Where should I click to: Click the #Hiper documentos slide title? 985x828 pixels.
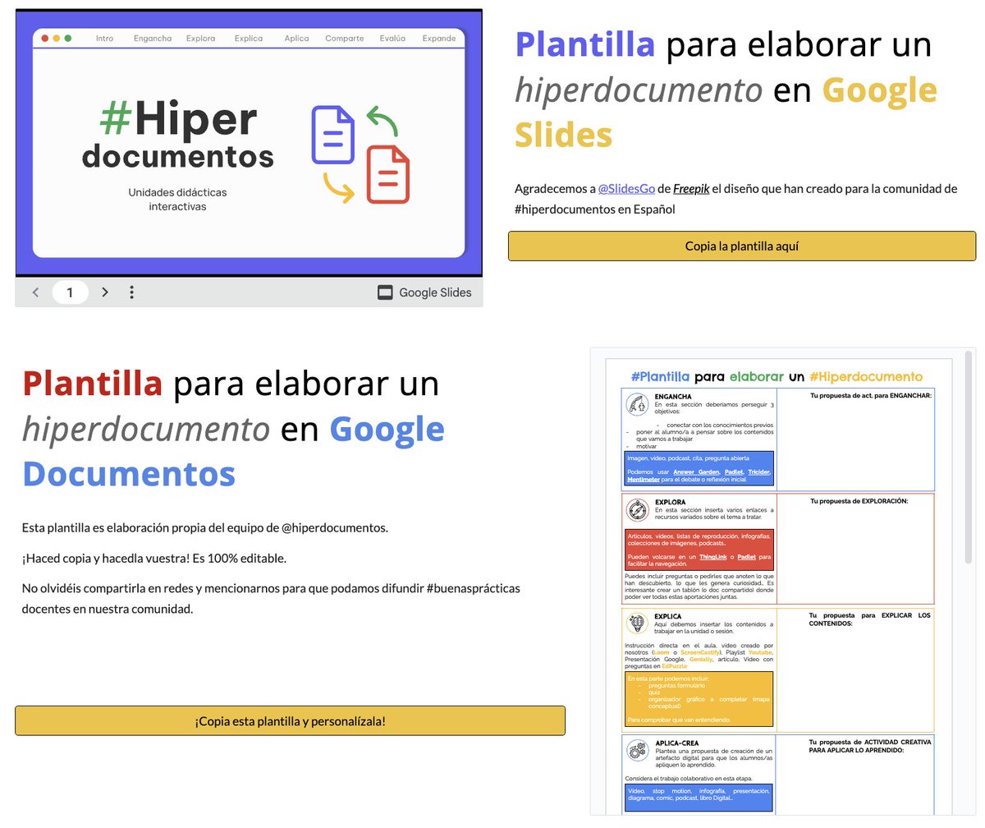pos(178,136)
